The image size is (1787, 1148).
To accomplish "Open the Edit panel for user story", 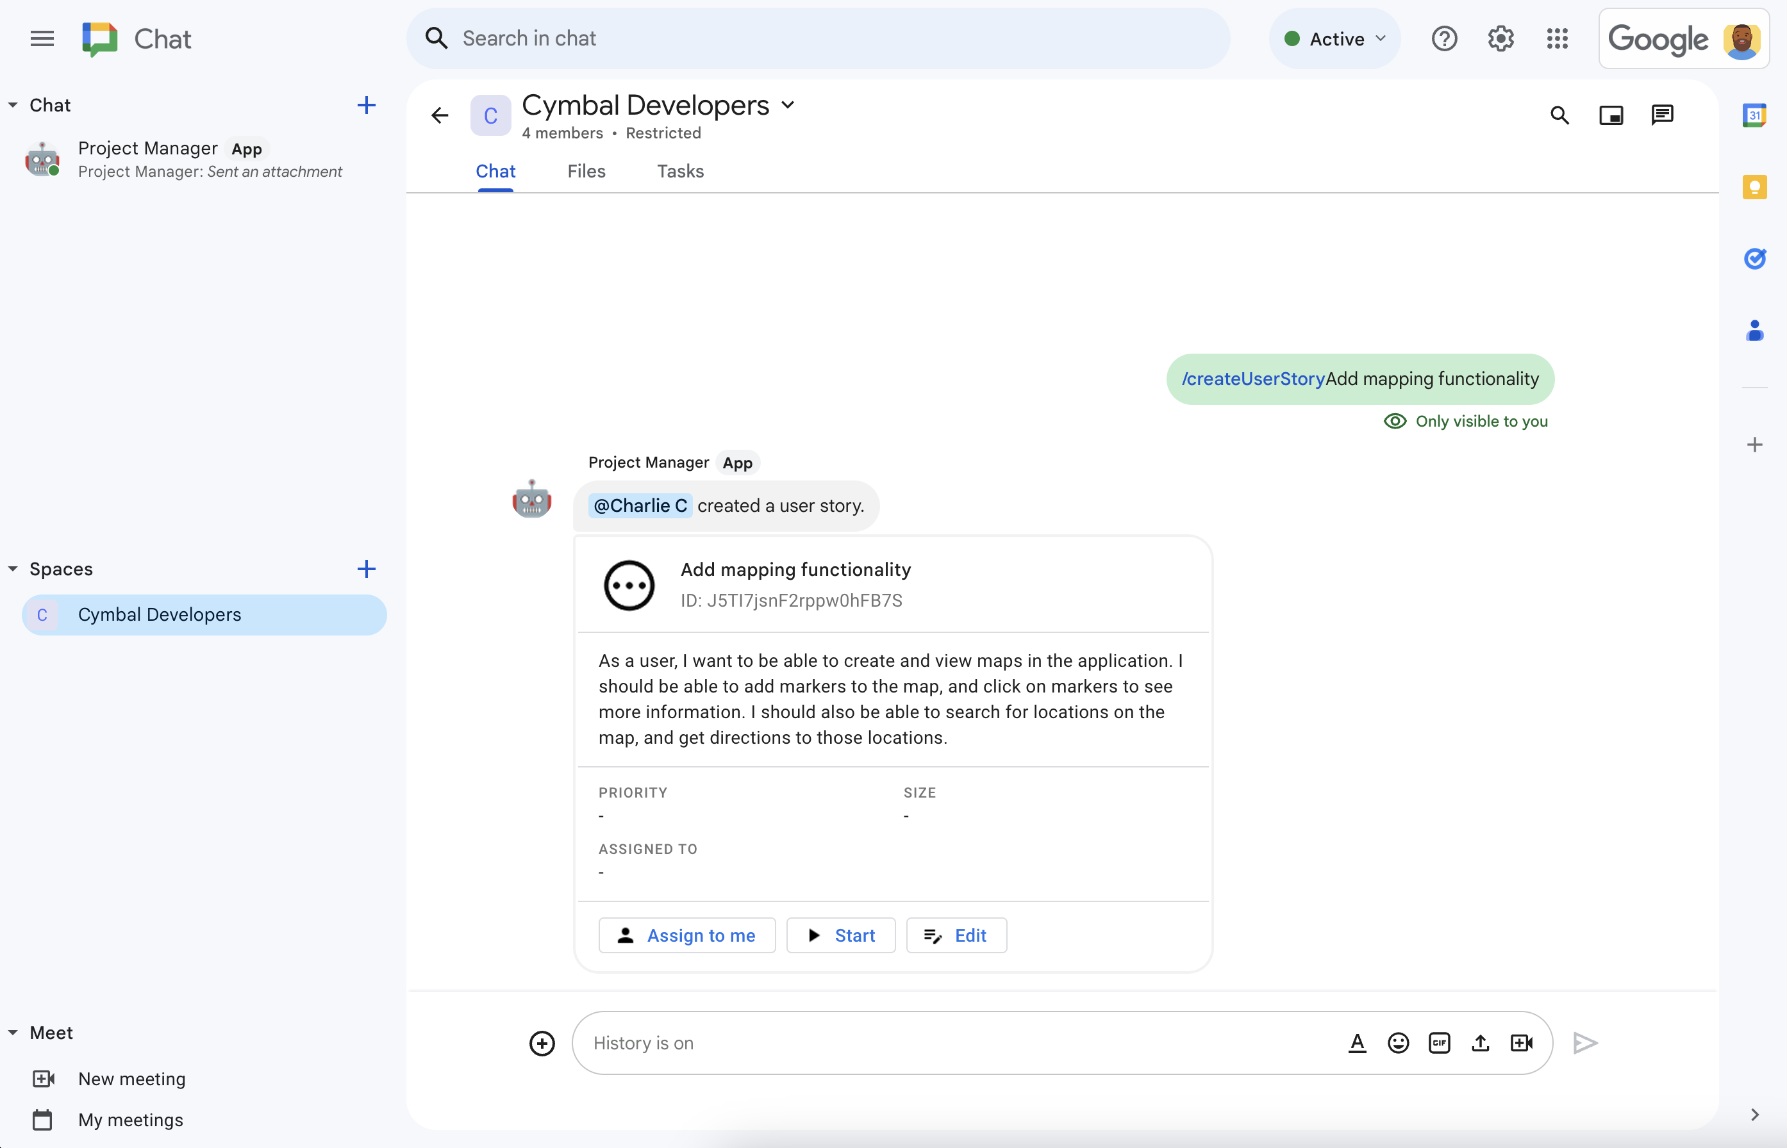I will pos(956,935).
